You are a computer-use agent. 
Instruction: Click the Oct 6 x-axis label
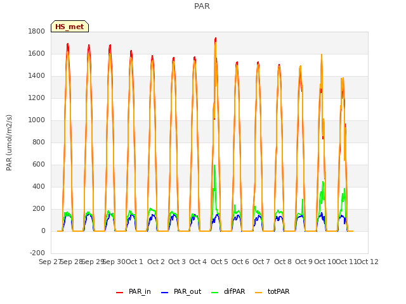(240, 262)
